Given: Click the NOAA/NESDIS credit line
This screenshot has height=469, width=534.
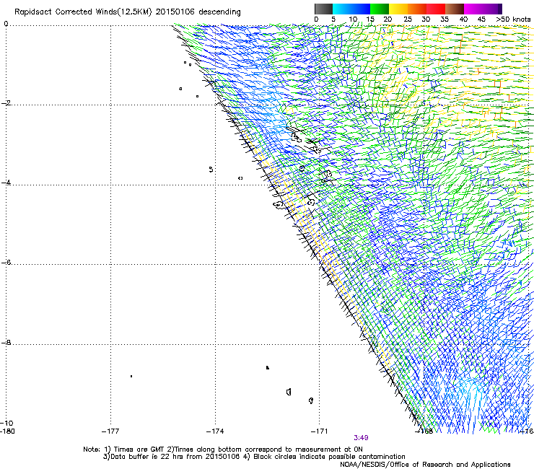Looking at the screenshot, I should 425,465.
